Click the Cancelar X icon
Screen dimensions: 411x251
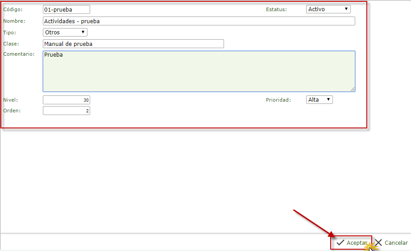(x=378, y=243)
